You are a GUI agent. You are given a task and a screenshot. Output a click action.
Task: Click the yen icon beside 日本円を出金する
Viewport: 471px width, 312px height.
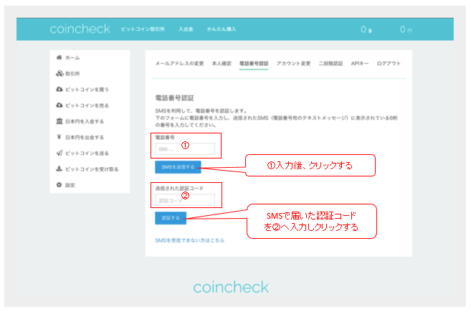click(60, 137)
